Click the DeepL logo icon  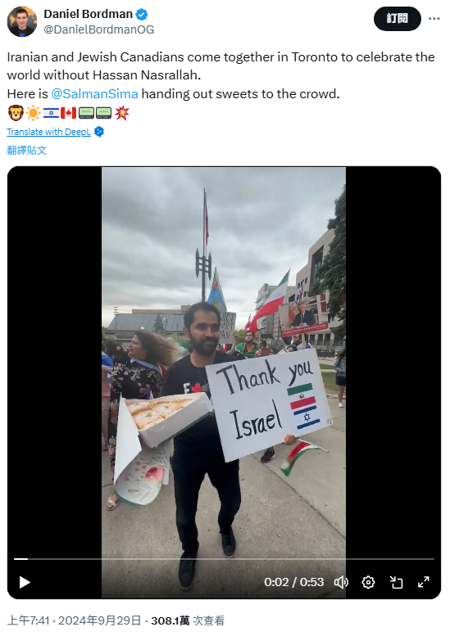click(99, 132)
